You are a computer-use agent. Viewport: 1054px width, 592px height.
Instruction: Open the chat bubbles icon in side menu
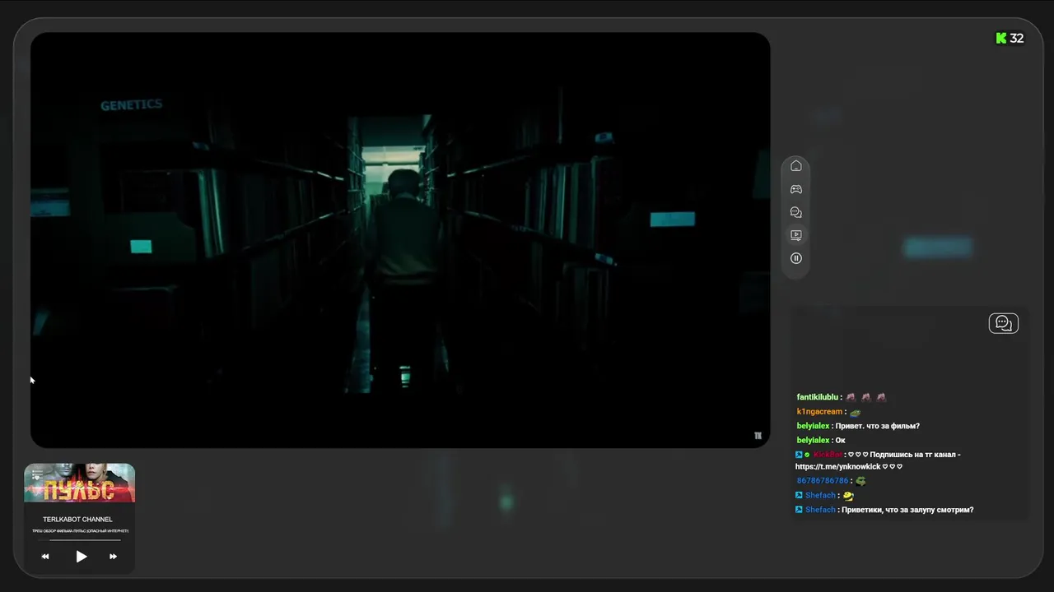pos(795,212)
